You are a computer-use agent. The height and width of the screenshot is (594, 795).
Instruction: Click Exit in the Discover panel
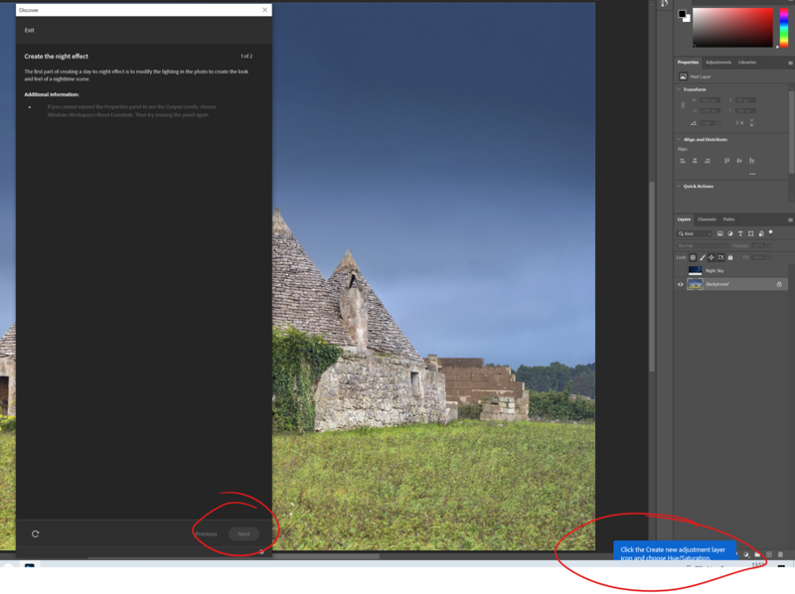[x=30, y=31]
